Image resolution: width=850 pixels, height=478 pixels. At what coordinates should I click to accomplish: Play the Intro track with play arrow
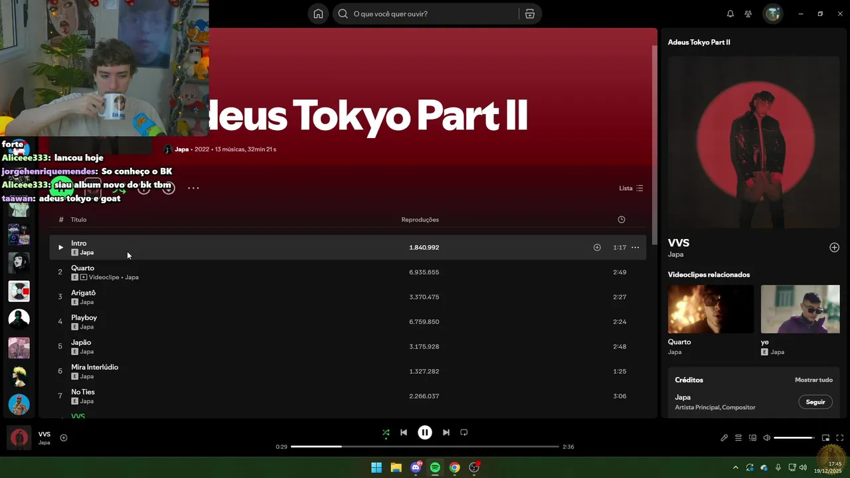(x=60, y=248)
